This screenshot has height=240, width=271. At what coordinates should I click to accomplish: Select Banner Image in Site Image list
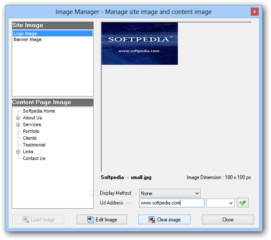[x=53, y=39]
